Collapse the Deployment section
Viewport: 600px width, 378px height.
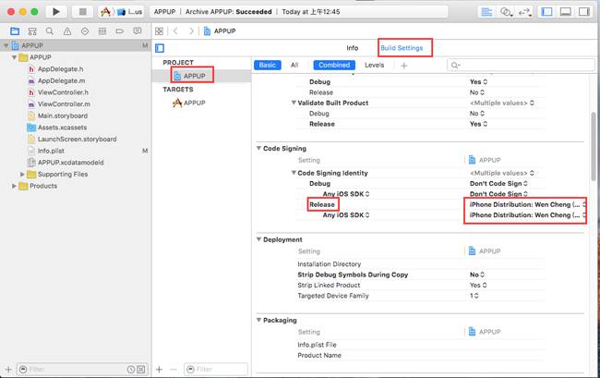[x=259, y=239]
